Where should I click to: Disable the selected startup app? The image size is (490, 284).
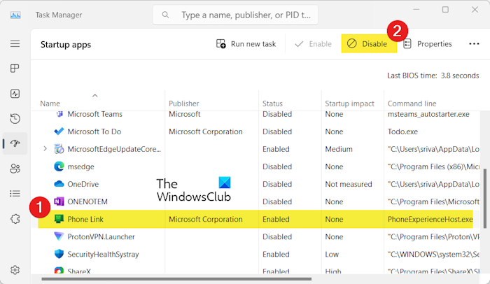[x=367, y=44]
